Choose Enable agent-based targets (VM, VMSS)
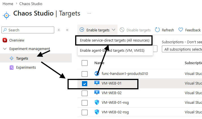The image size is (202, 119). pyautogui.click(x=114, y=50)
